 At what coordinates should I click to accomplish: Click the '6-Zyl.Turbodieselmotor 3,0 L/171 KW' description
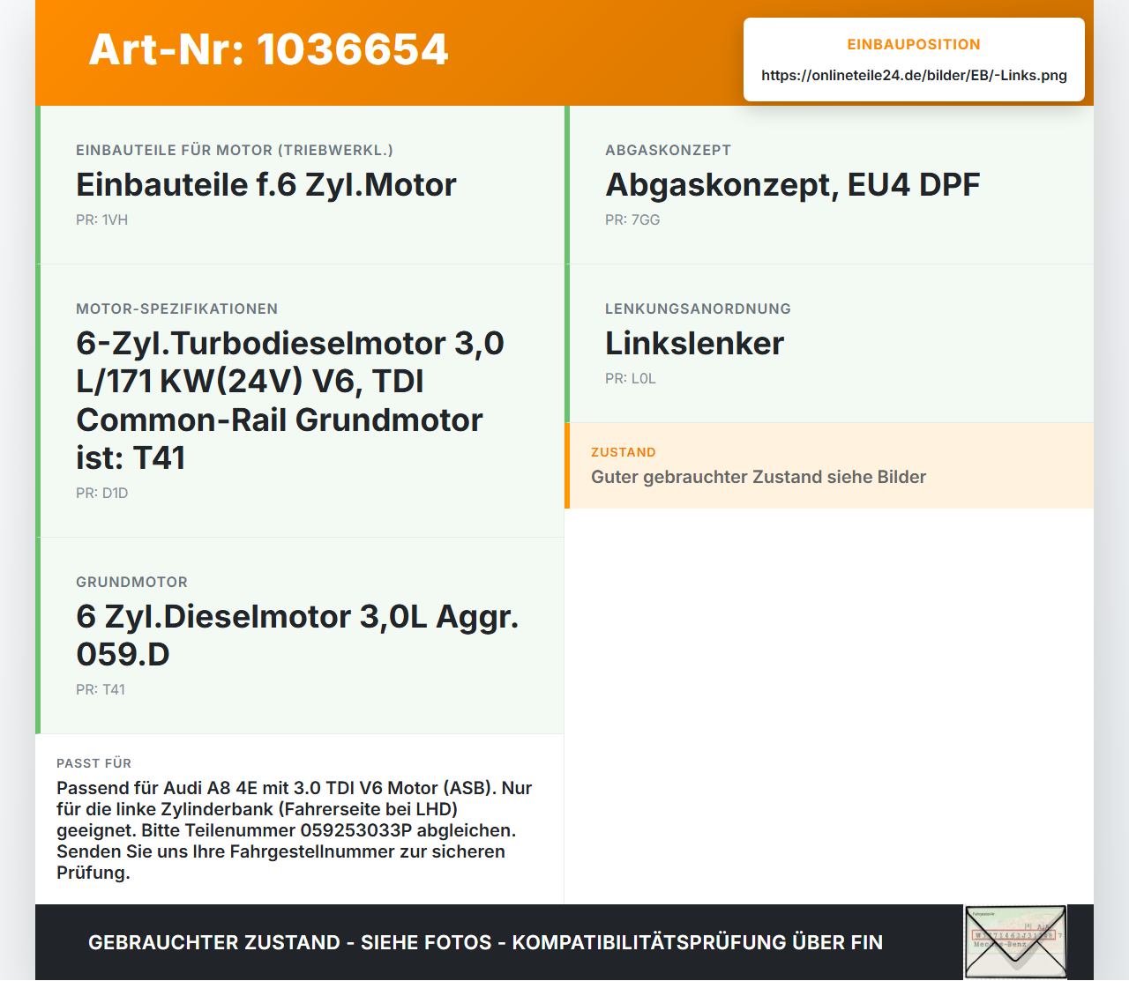pos(290,401)
